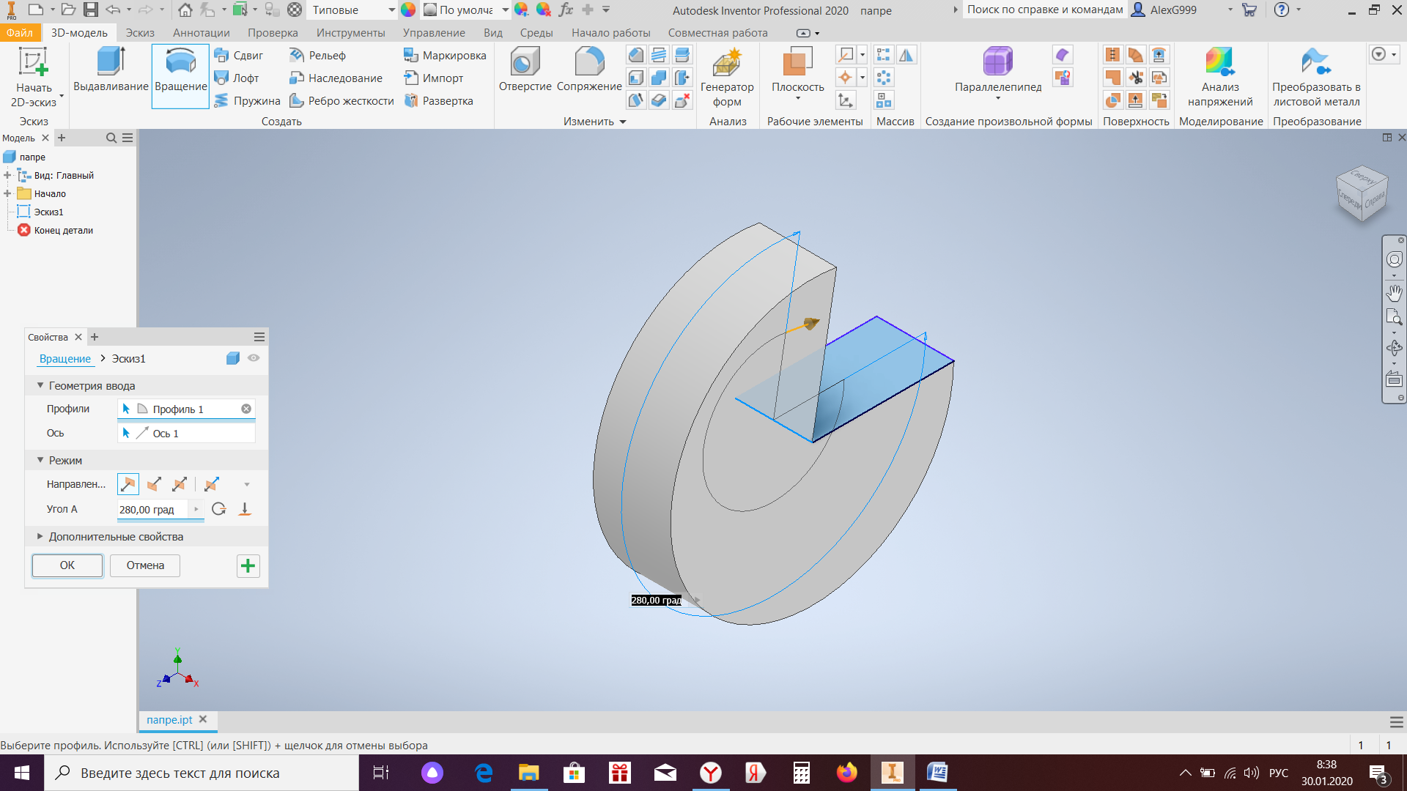Viewport: 1407px width, 791px height.
Task: Open the Пружина coil tool
Action: (x=247, y=100)
